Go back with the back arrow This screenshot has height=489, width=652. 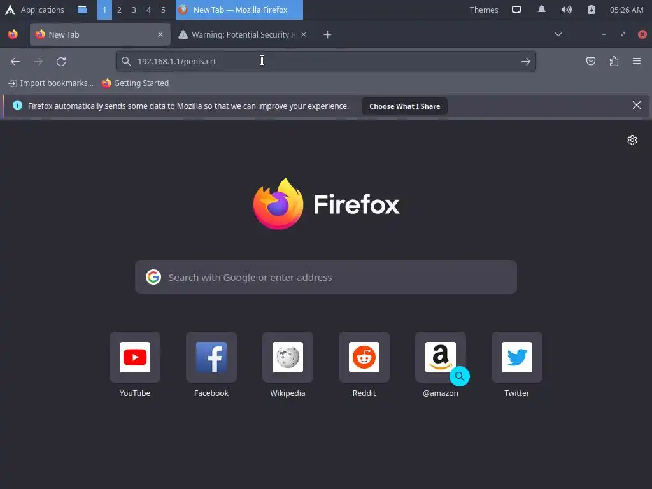tap(15, 62)
